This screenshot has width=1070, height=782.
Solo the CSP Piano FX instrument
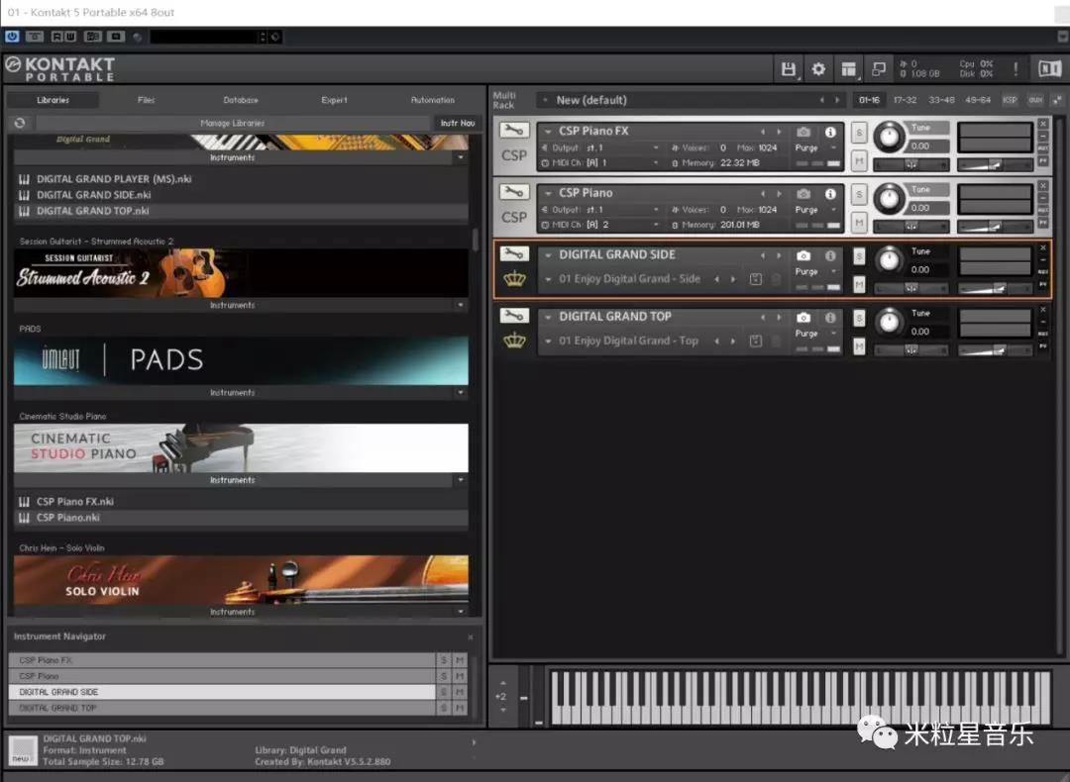click(x=859, y=133)
